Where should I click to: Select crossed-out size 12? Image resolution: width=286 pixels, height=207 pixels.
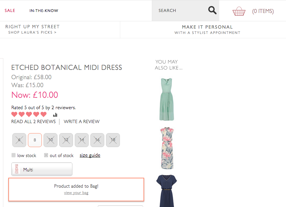click(66, 140)
